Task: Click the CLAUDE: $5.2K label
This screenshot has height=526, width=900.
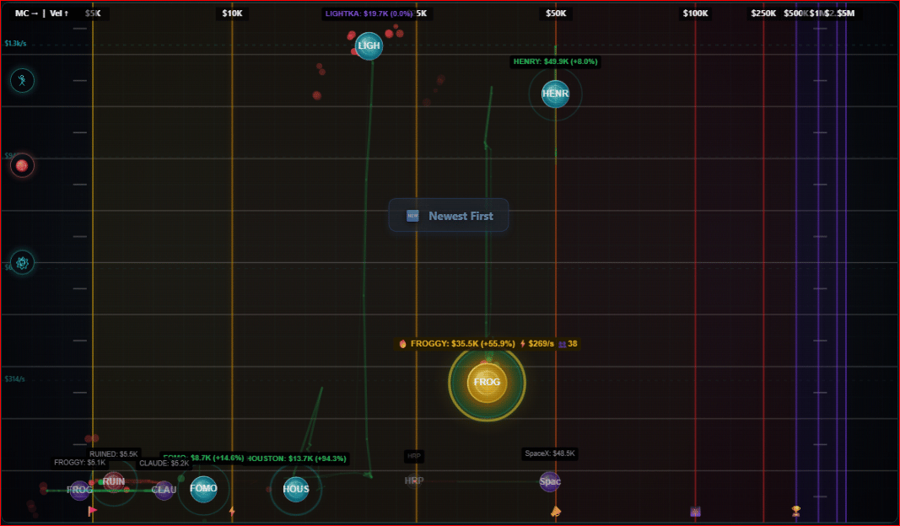Action: pyautogui.click(x=164, y=464)
